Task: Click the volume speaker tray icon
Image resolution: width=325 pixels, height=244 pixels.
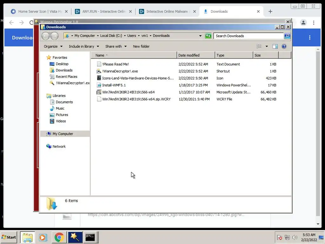Action: [x=295, y=237]
